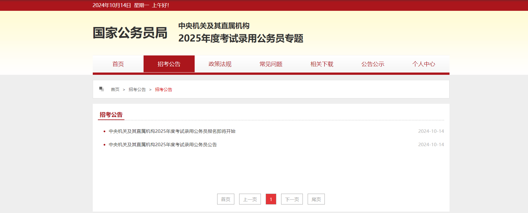Open the 首页 navigation tab
Viewport: 528px width, 213px height.
(118, 64)
